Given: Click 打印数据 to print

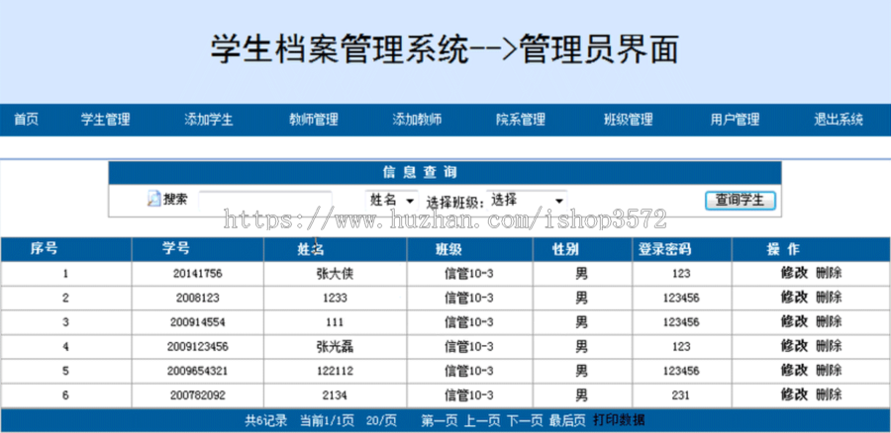Looking at the screenshot, I should (x=619, y=420).
